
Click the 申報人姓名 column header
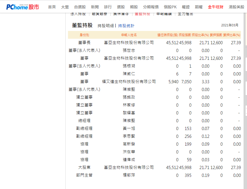tap(129, 35)
